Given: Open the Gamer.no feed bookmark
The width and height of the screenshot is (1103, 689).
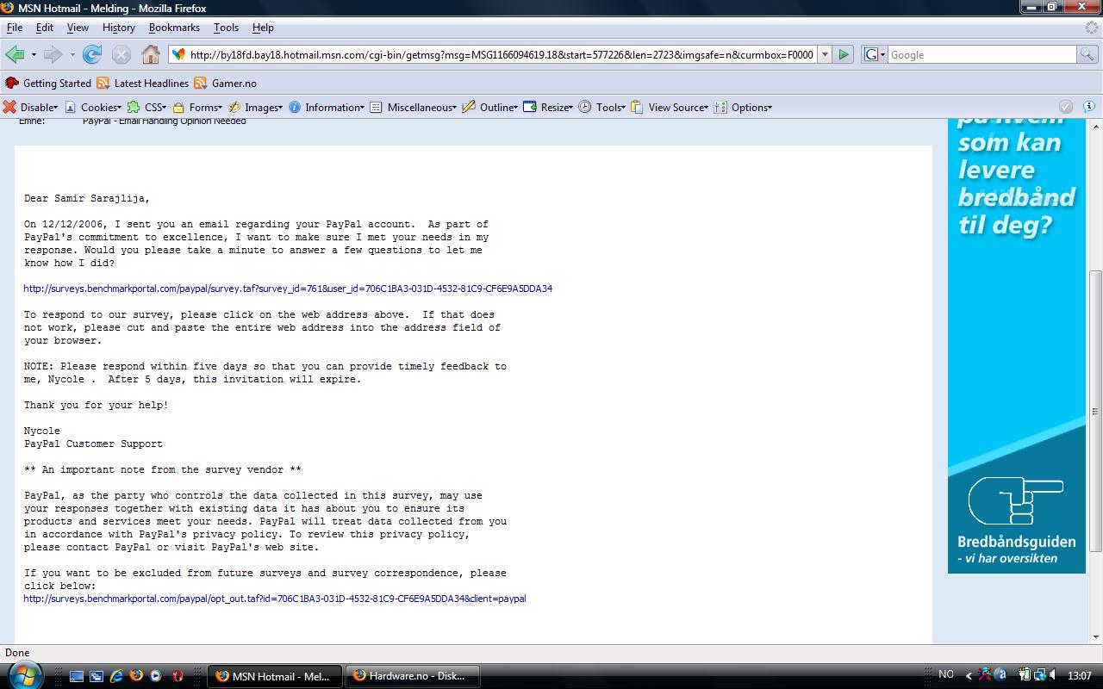Looking at the screenshot, I should (x=226, y=84).
